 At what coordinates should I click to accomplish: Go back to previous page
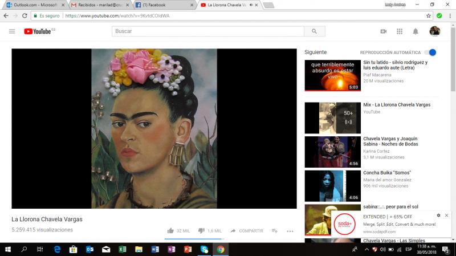pos(6,16)
